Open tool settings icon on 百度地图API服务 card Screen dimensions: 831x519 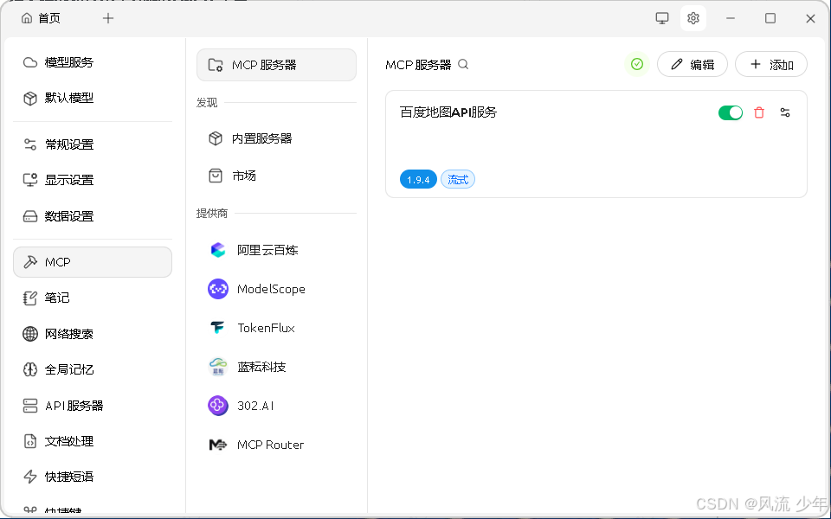pos(784,112)
